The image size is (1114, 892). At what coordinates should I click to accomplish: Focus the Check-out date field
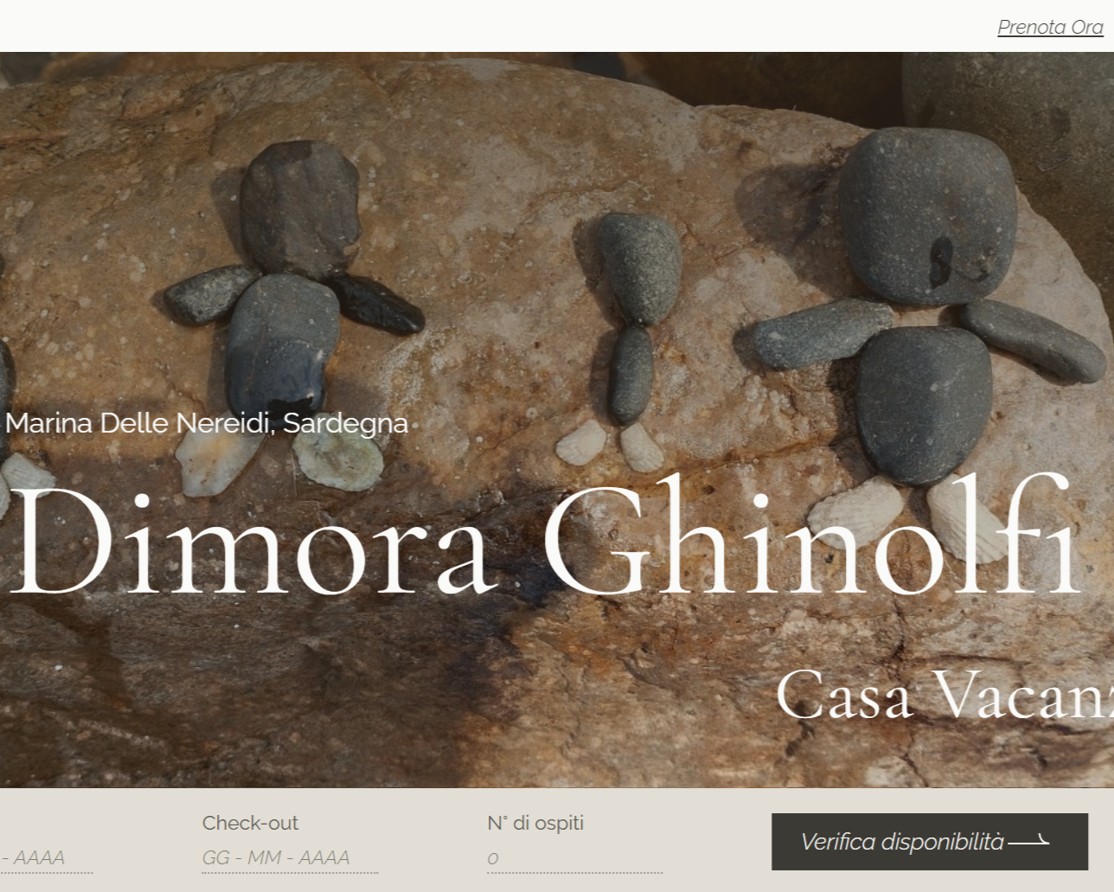pyautogui.click(x=290, y=858)
